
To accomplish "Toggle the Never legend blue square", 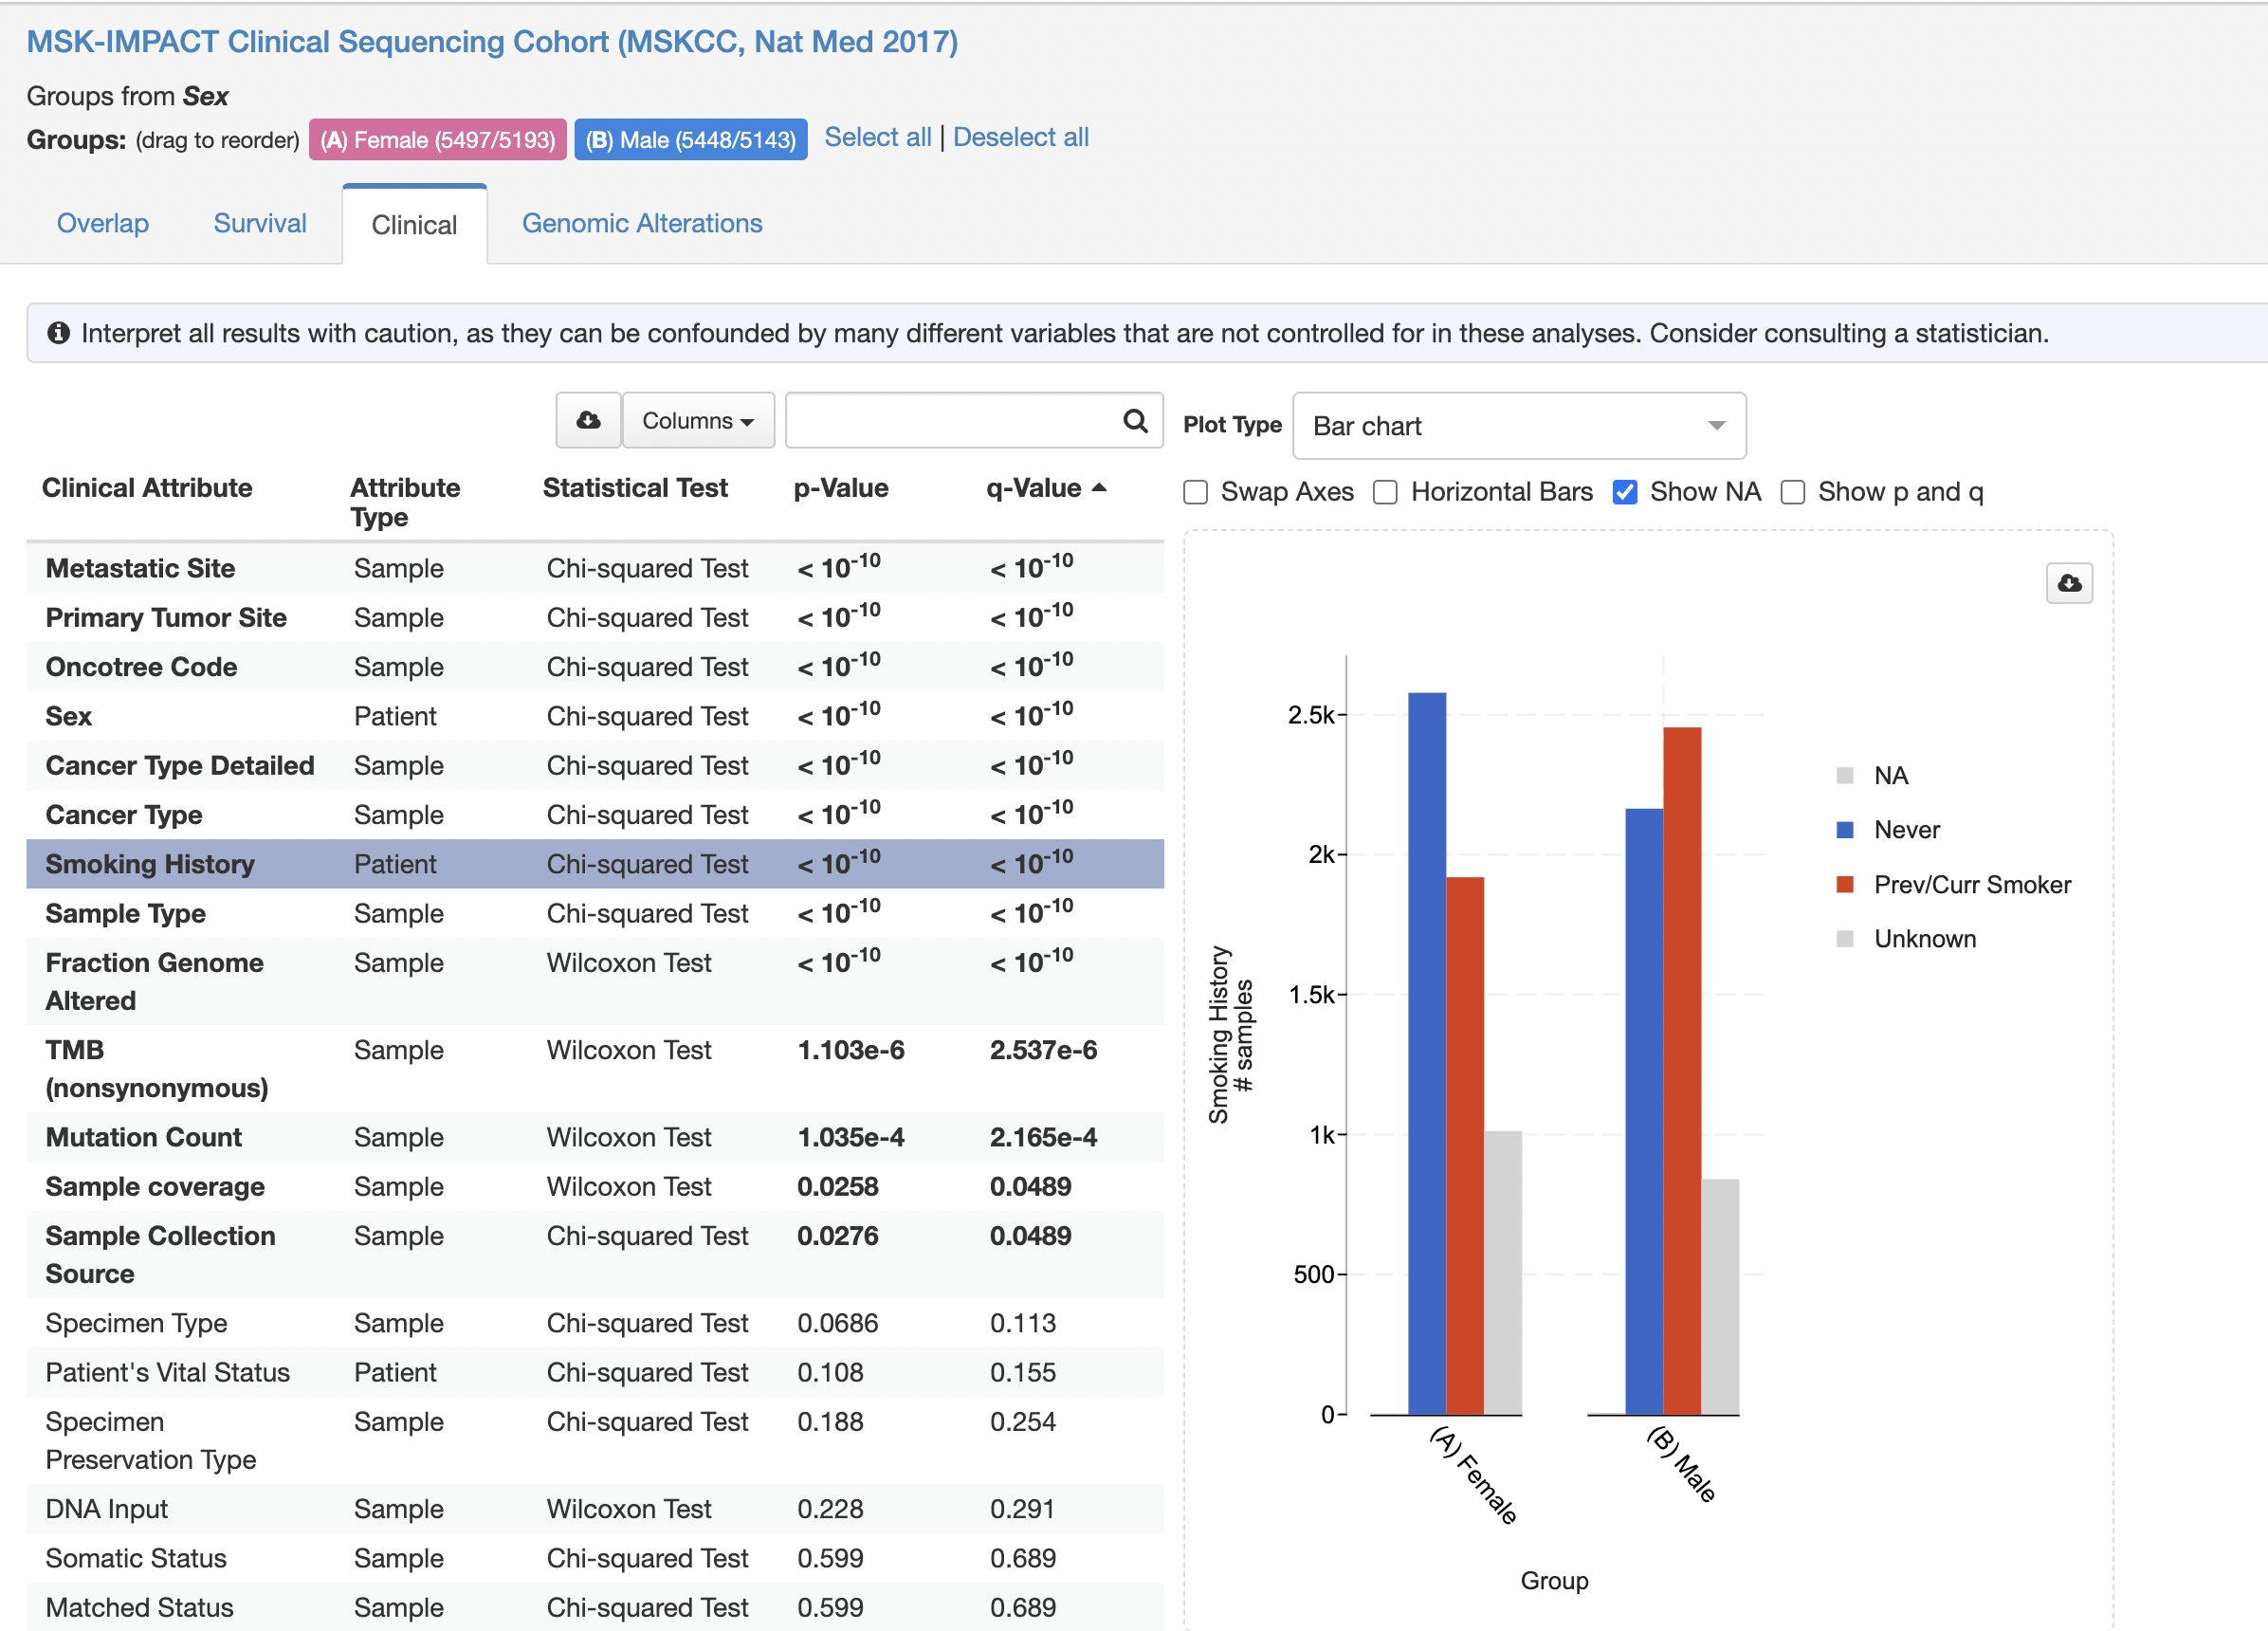I will 1845,830.
